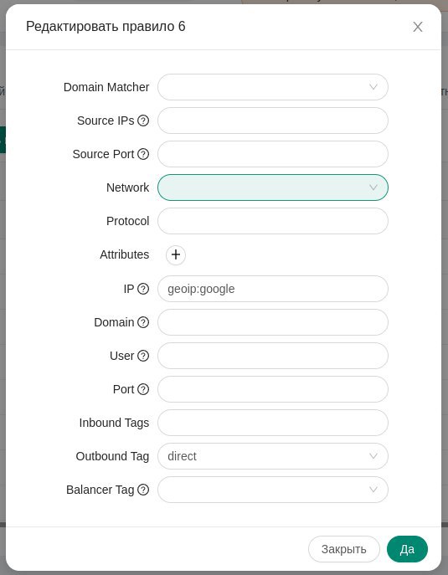Click the Source IPs input field
Screen dimensions: 448x575
click(273, 121)
